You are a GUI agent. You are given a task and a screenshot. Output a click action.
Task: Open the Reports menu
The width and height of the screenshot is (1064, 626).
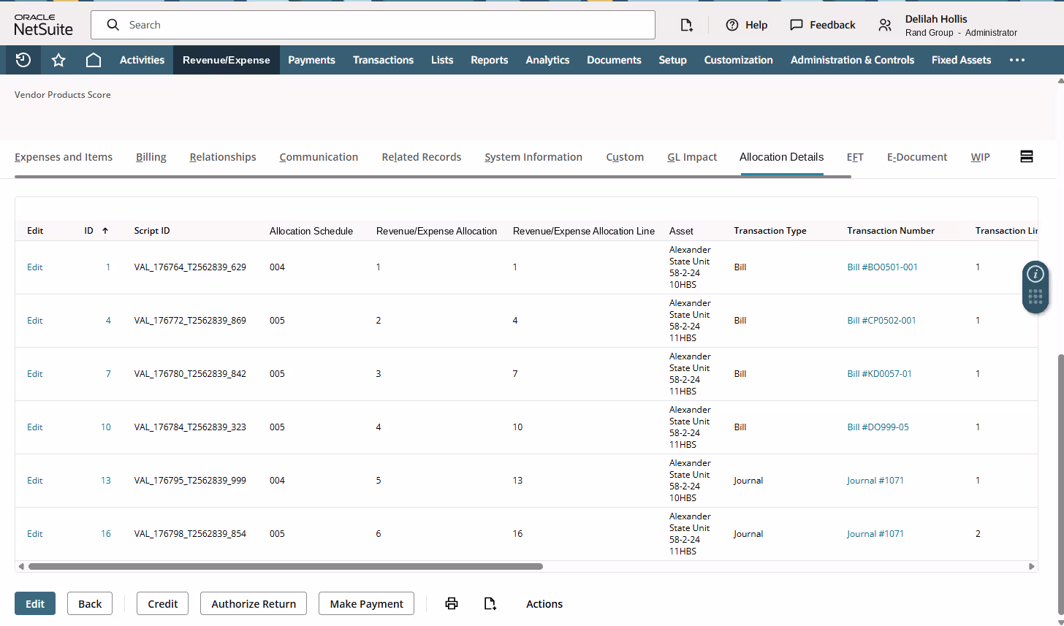click(x=490, y=60)
